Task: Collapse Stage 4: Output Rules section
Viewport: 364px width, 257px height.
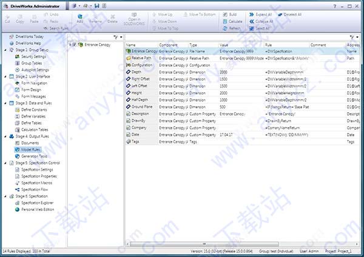Action: click(5, 136)
